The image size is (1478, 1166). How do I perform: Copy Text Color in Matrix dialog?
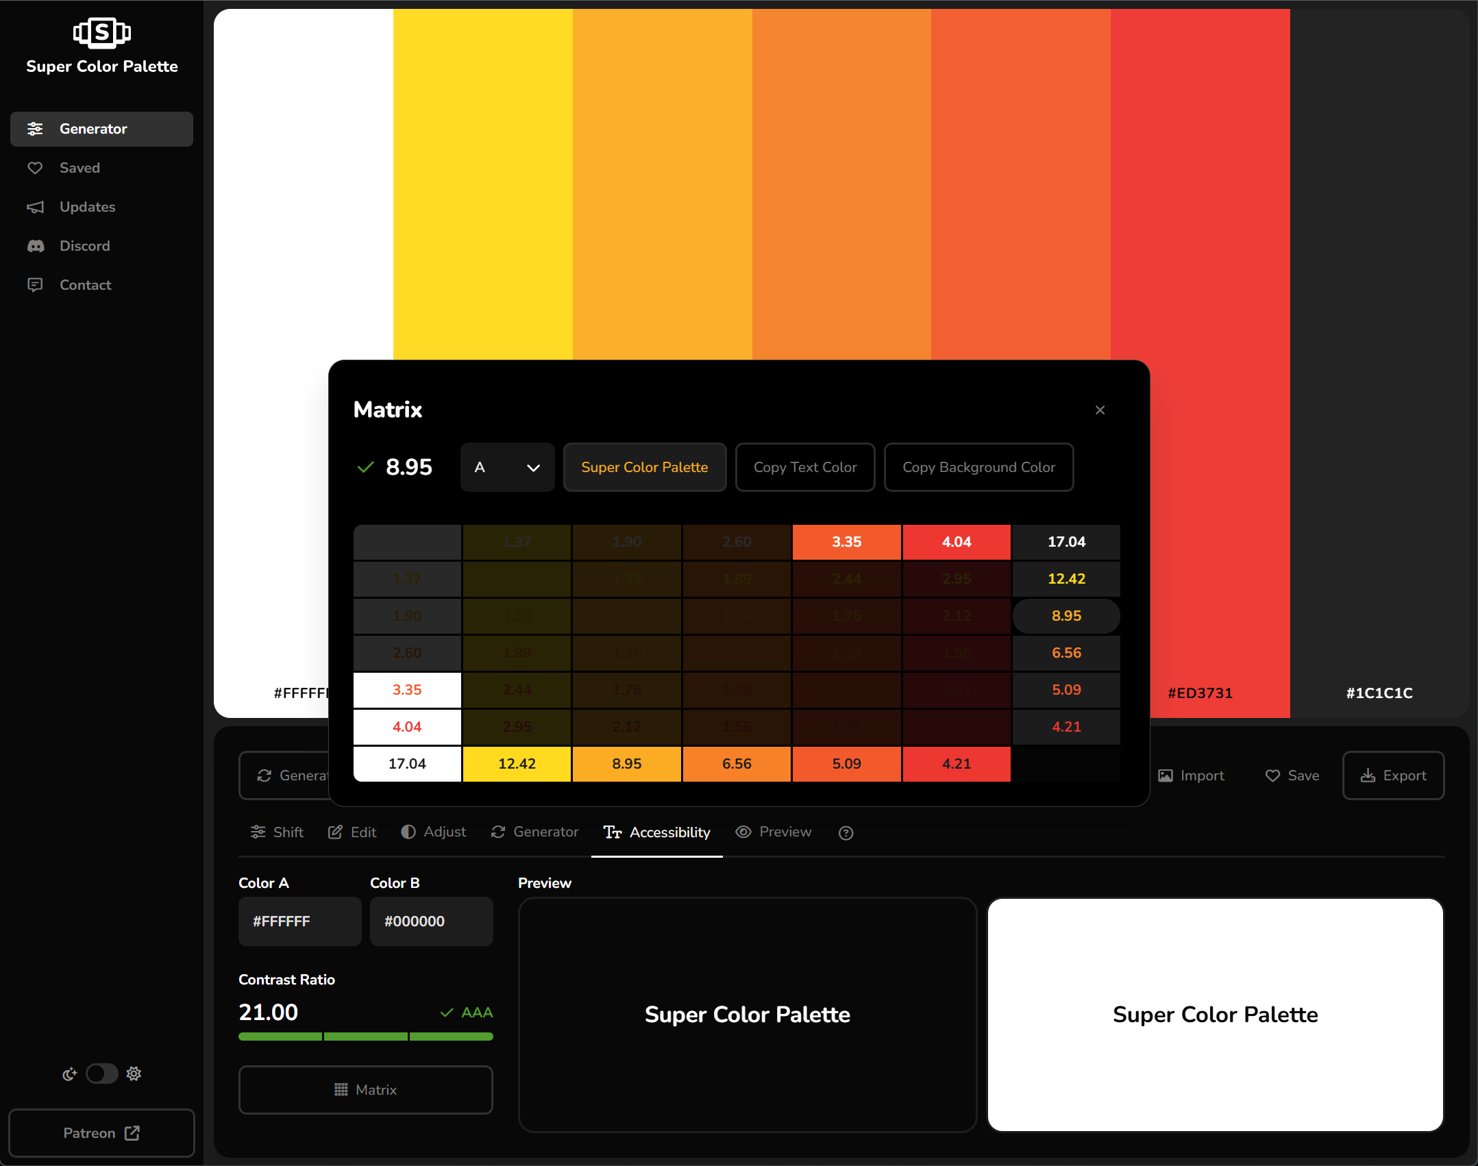(805, 467)
